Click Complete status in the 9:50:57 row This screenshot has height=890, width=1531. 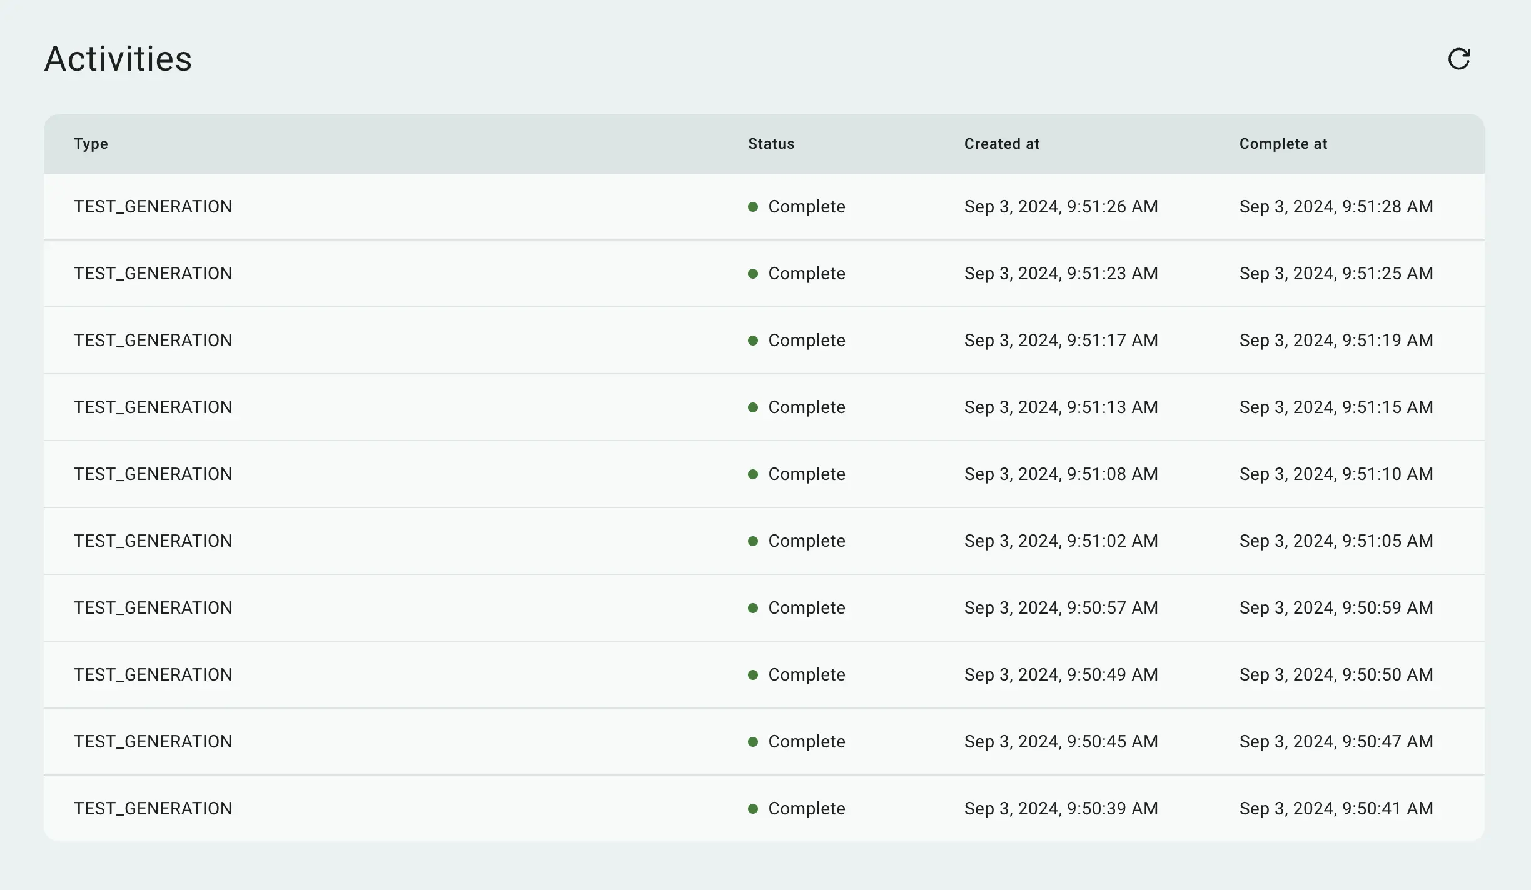[x=797, y=608]
